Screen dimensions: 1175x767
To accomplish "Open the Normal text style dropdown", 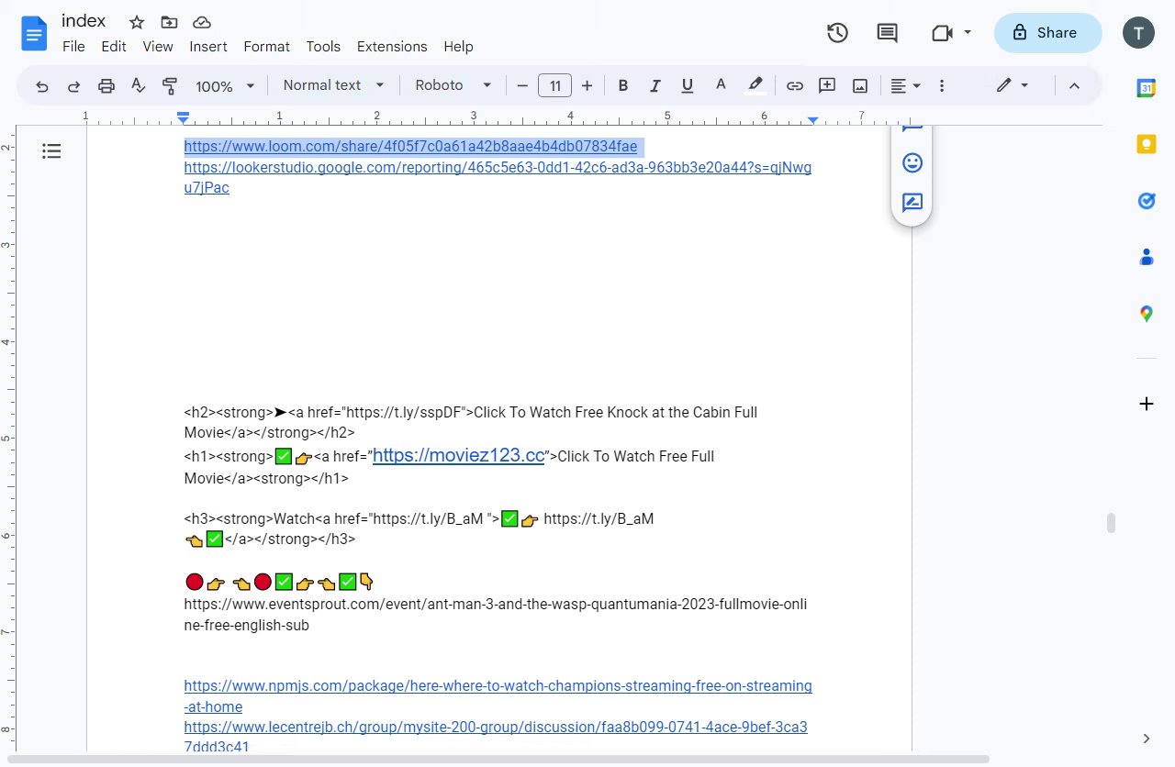I will [334, 85].
